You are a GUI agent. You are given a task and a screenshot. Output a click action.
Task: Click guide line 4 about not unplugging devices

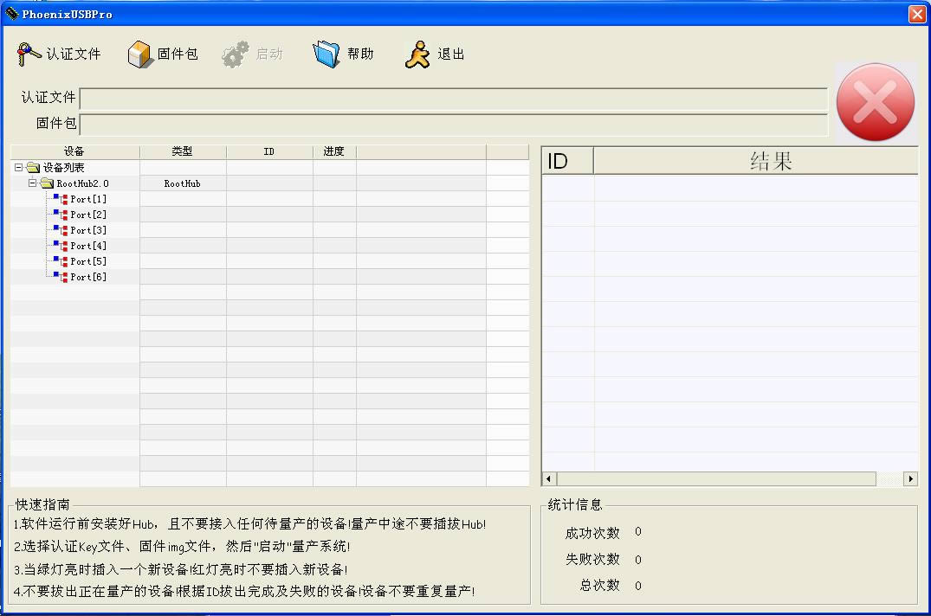point(244,591)
